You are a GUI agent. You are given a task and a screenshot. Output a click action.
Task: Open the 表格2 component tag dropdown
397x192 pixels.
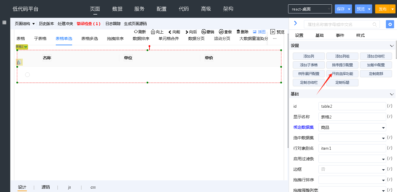(x=22, y=47)
